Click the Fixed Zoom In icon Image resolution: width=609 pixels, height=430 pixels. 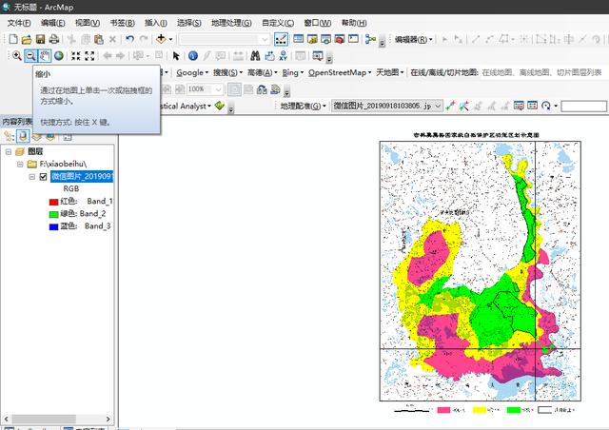[76, 56]
